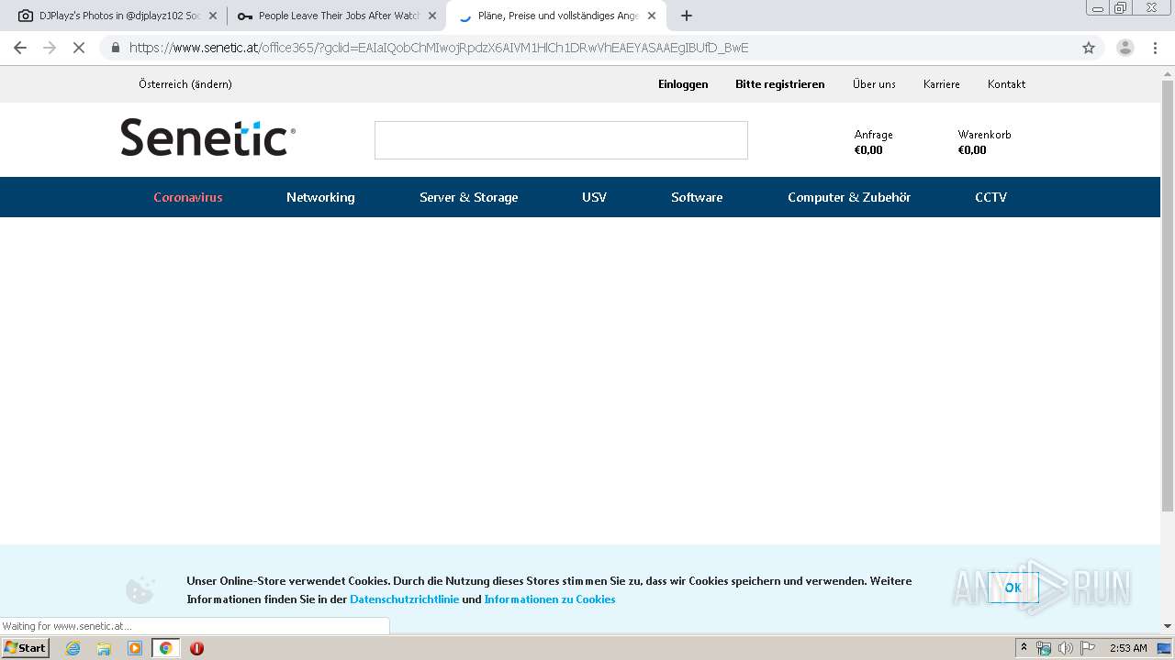The width and height of the screenshot is (1175, 660).
Task: Open Anfrage €0,00 summary
Action: pos(873,142)
